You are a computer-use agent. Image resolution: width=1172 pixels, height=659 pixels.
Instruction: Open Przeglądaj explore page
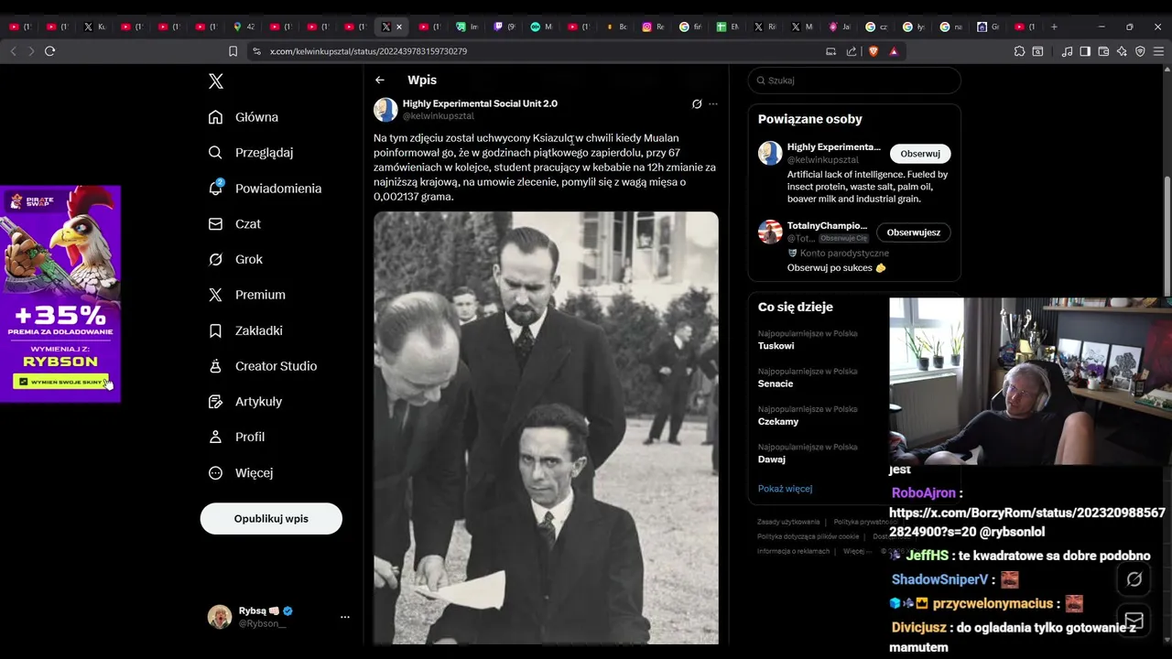251,153
